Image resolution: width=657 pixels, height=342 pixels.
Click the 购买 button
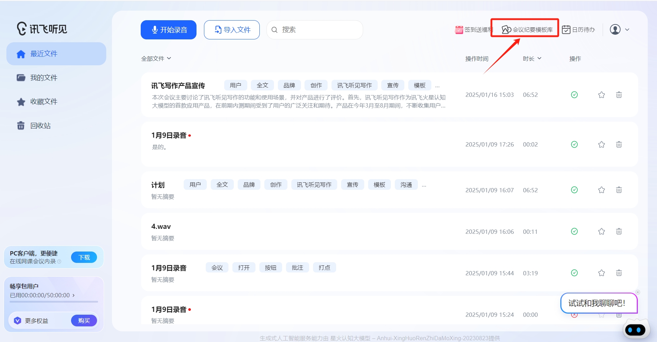coord(84,320)
